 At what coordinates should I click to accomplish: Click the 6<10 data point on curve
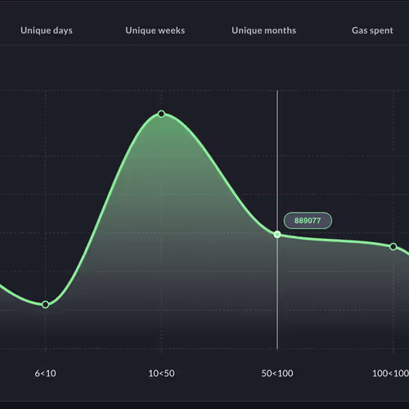pos(46,304)
